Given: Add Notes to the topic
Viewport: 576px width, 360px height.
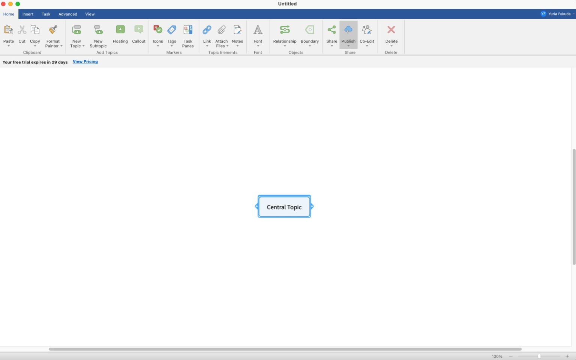Looking at the screenshot, I should [237, 34].
